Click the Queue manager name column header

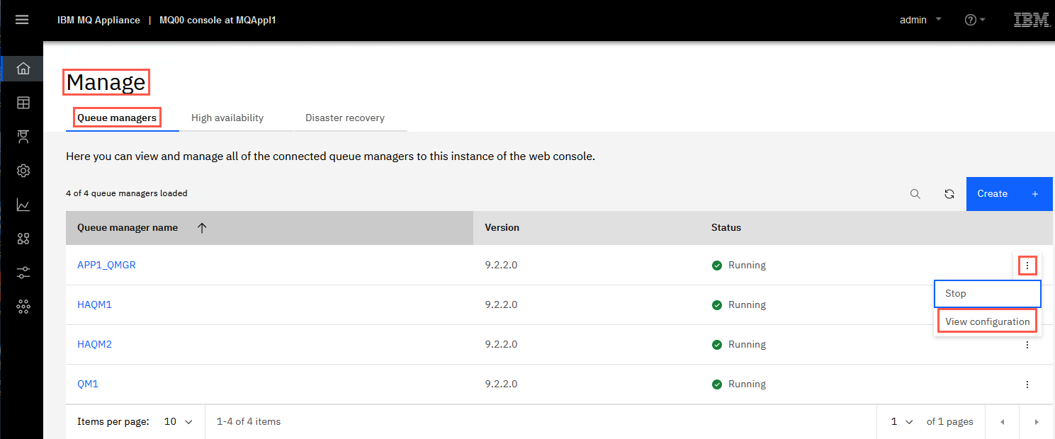tap(269, 228)
